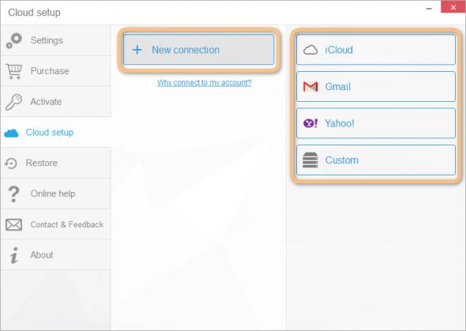Click the Settings gears icon
466x331 pixels.
coord(13,41)
